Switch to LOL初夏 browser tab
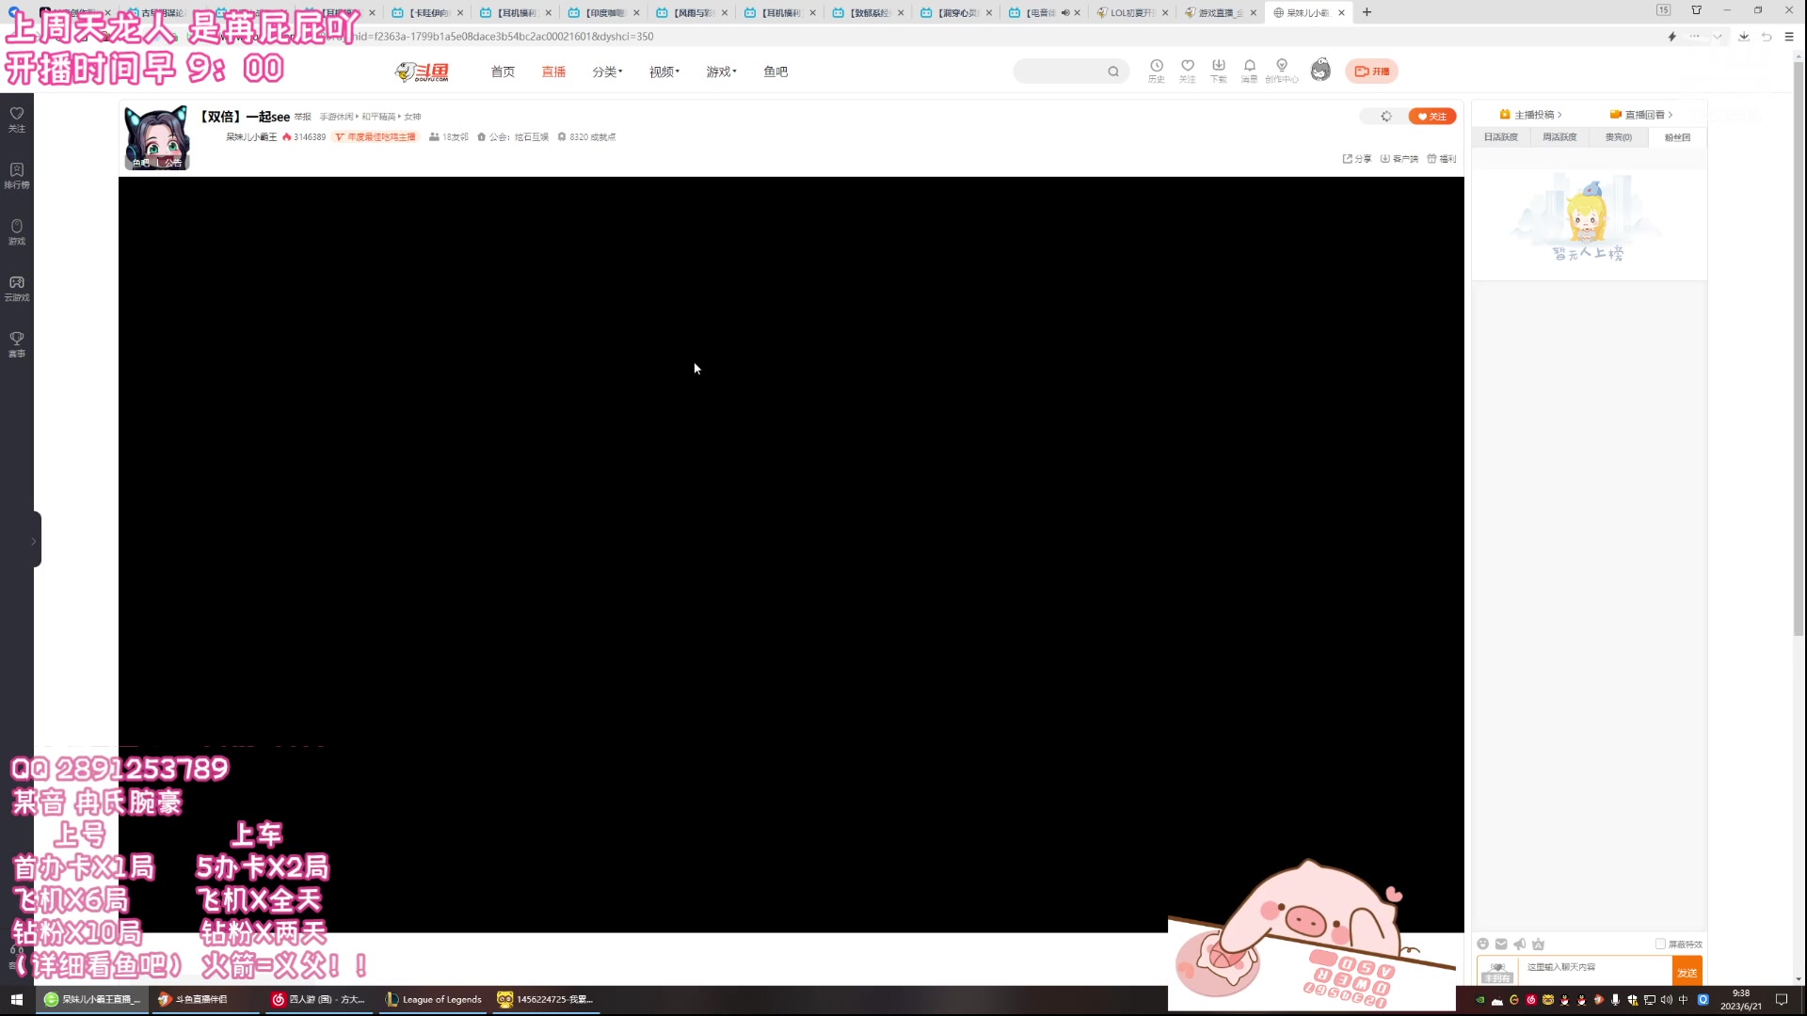 tap(1132, 12)
